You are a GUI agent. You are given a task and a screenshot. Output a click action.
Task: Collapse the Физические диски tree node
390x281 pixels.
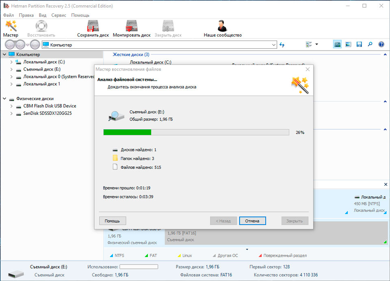pos(4,99)
